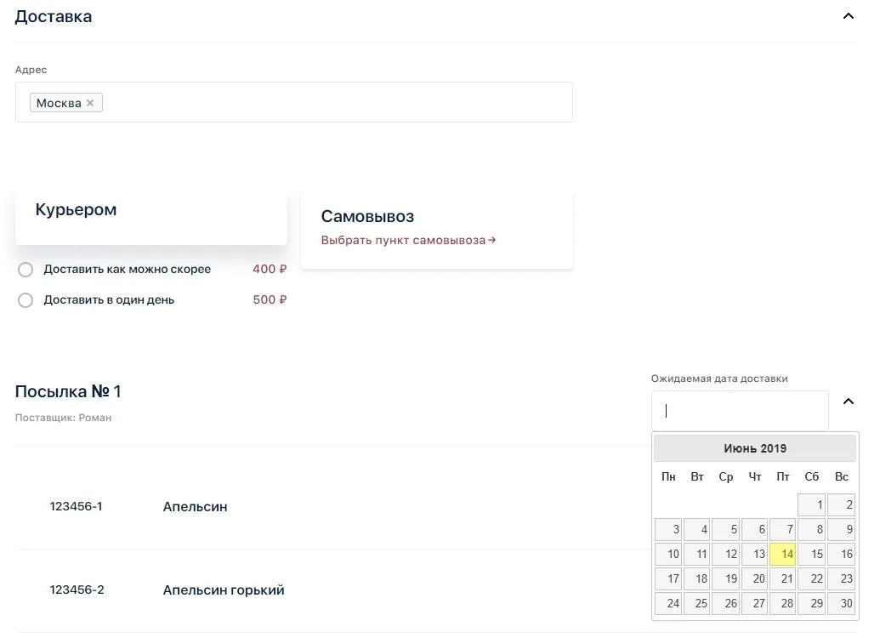Select Доставить как можно скорее option

tap(26, 270)
